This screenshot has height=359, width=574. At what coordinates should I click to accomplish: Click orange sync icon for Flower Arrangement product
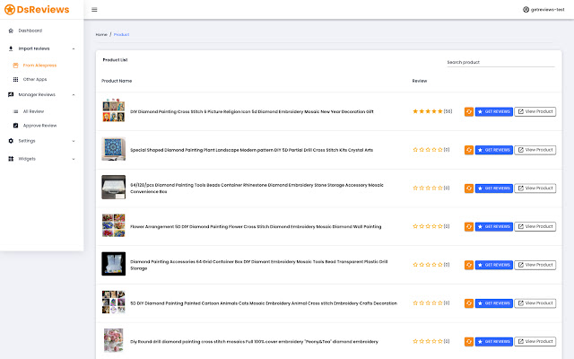point(468,226)
